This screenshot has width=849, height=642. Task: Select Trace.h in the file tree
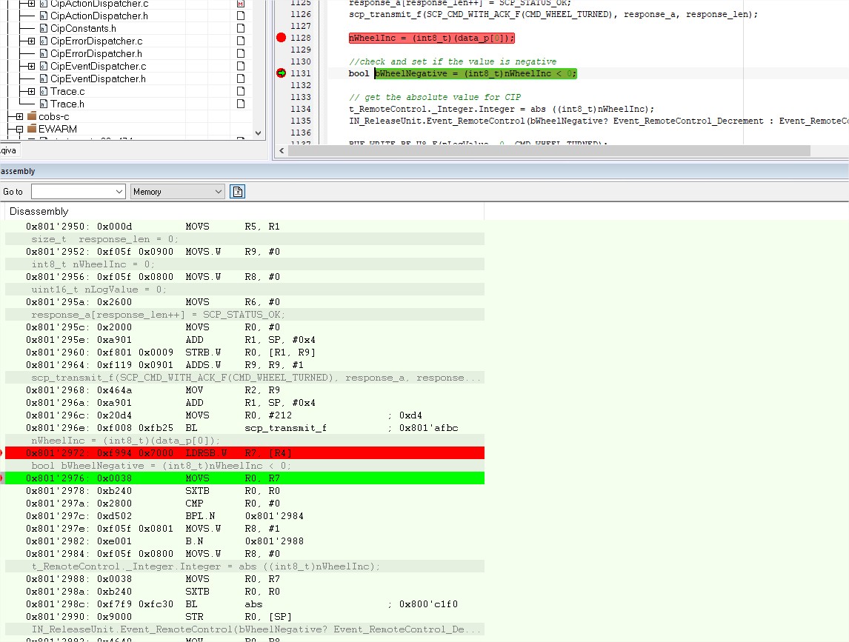tap(67, 104)
